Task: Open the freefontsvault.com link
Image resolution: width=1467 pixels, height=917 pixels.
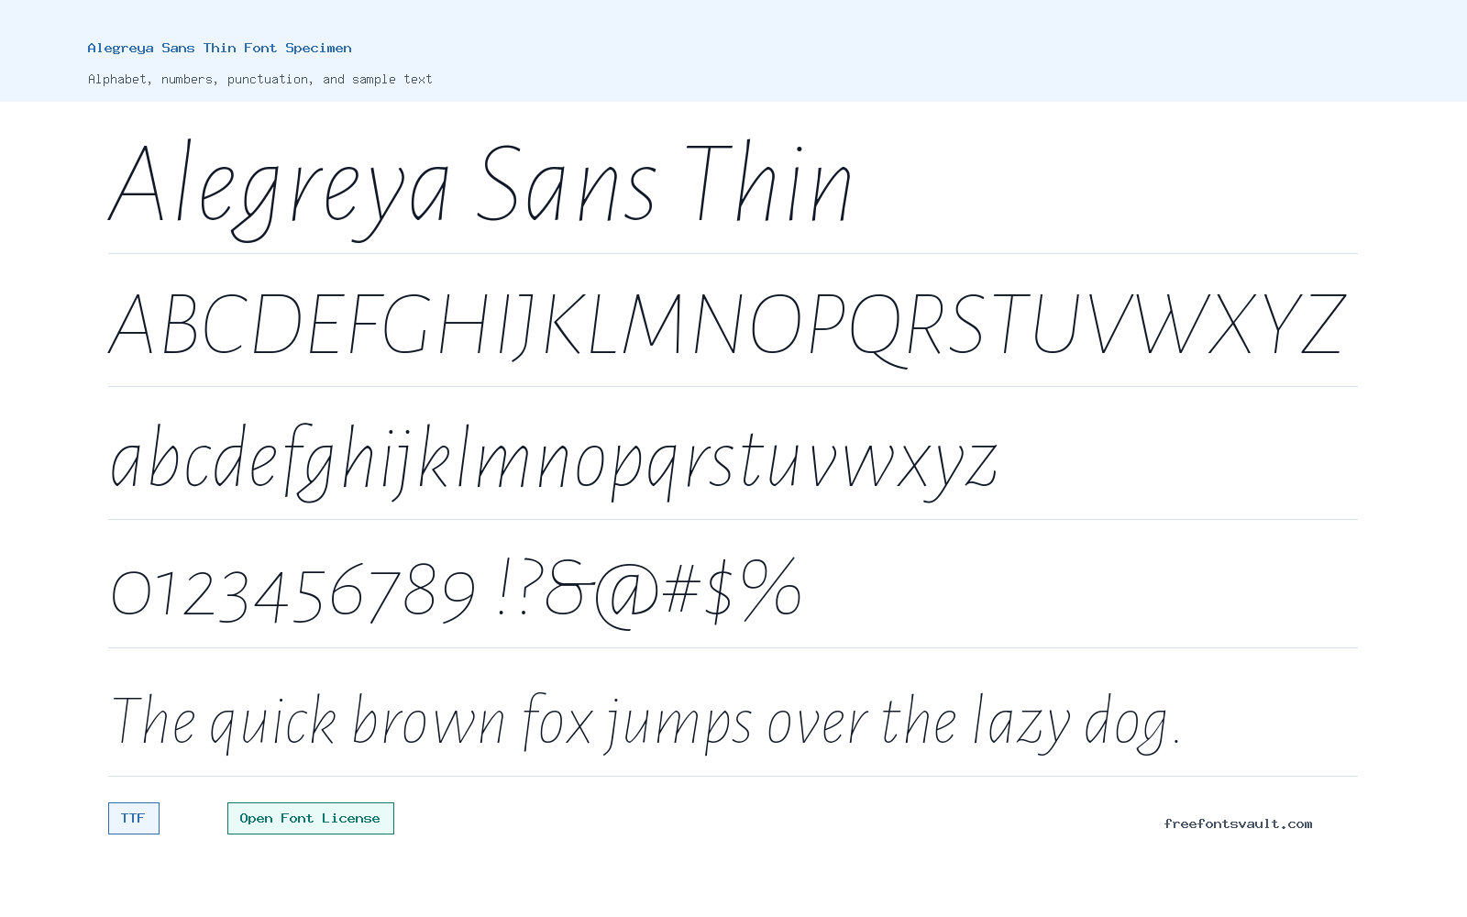Action: click(1238, 823)
